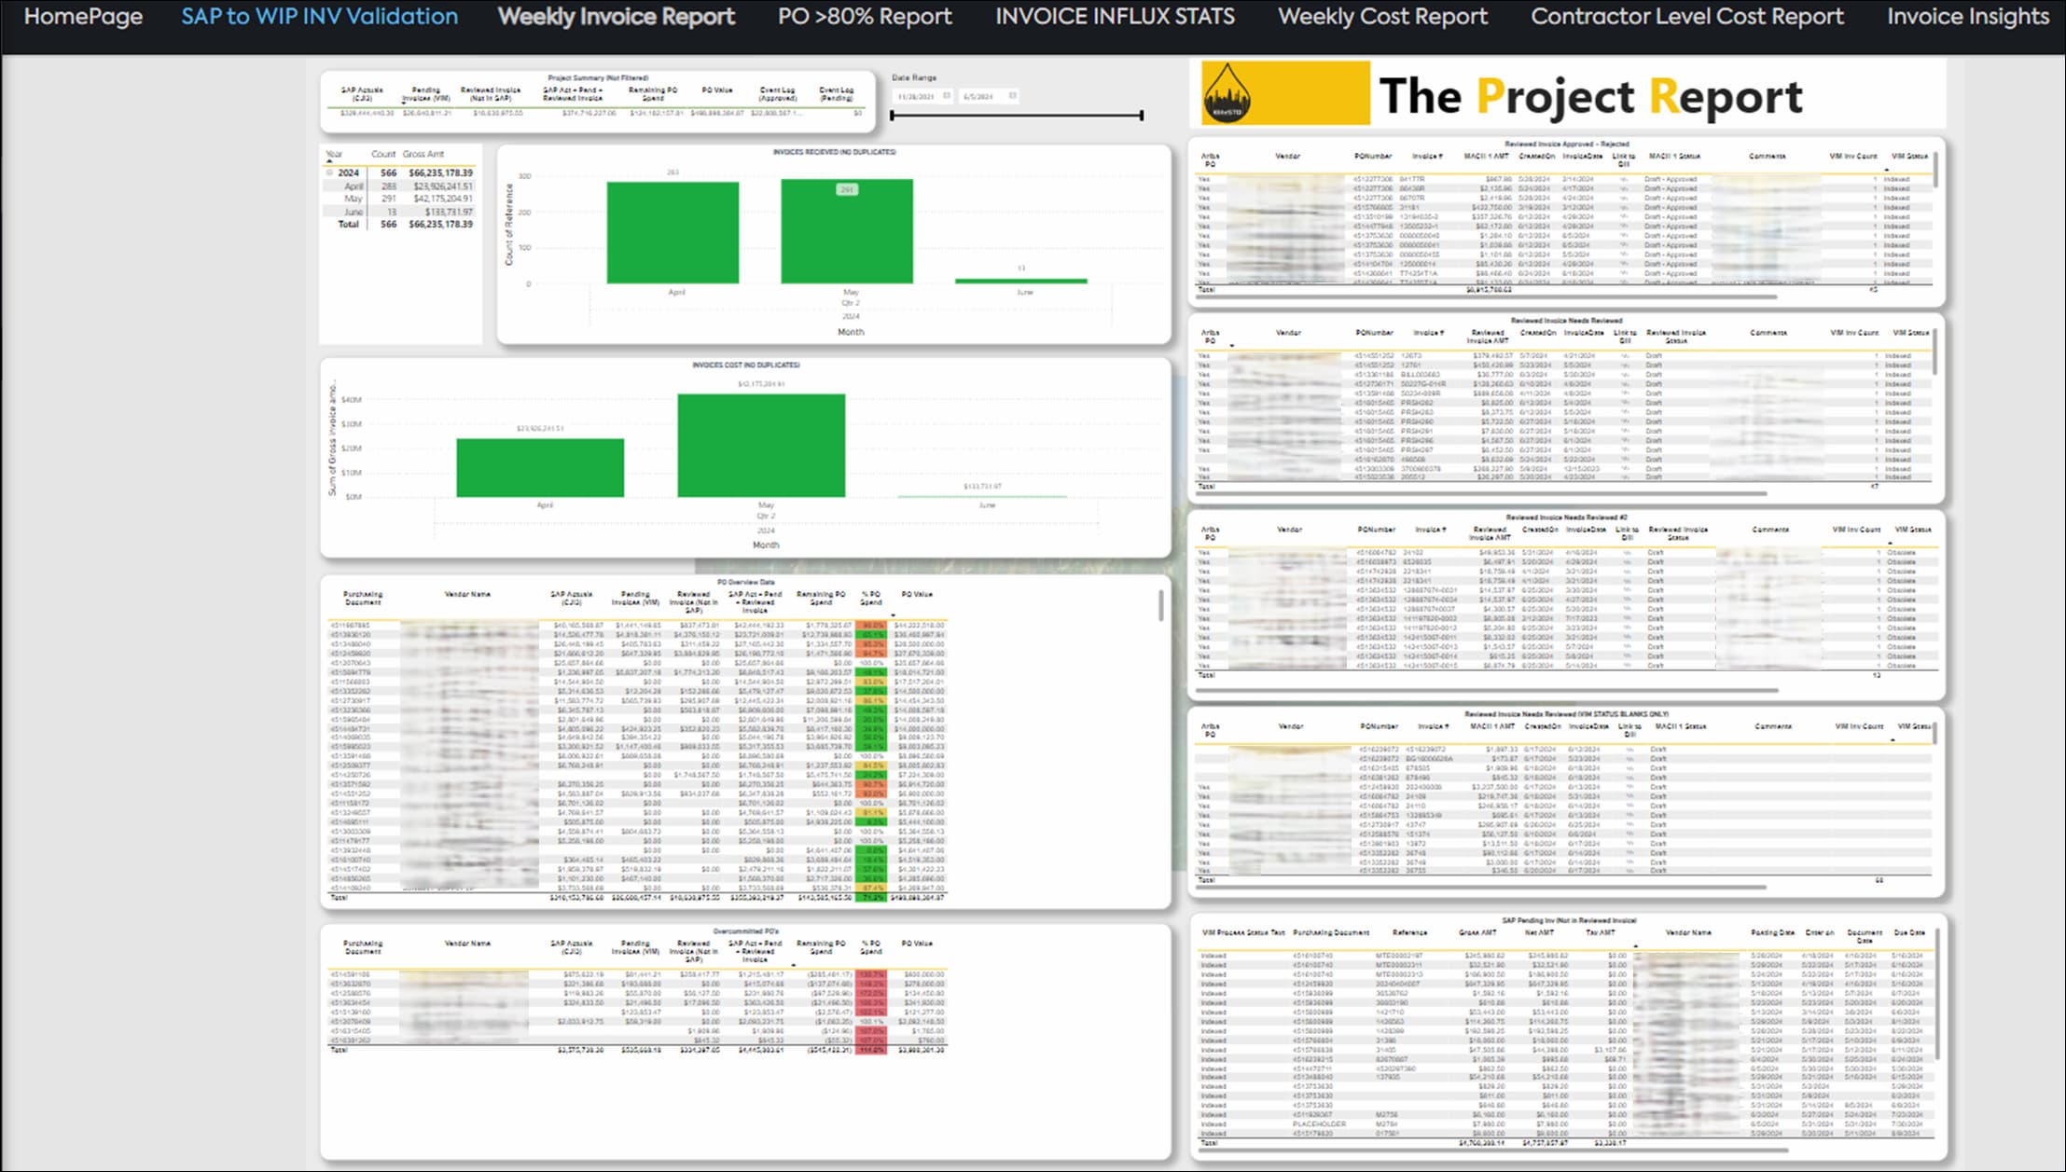Click Event Log (Approved) summary header
This screenshot has width=2066, height=1172.
(778, 94)
